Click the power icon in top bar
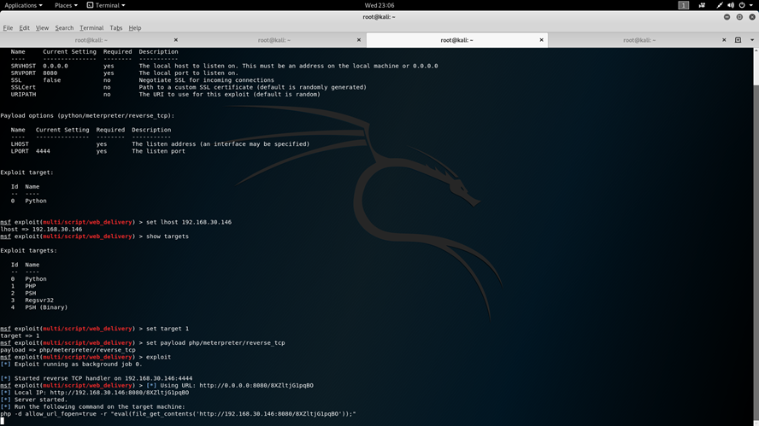Viewport: 759px width, 426px height. pyautogui.click(x=742, y=5)
